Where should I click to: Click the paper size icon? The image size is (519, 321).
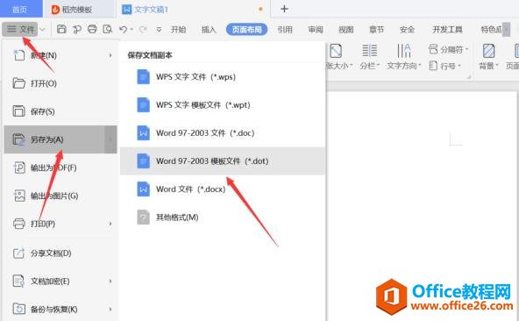point(336,51)
